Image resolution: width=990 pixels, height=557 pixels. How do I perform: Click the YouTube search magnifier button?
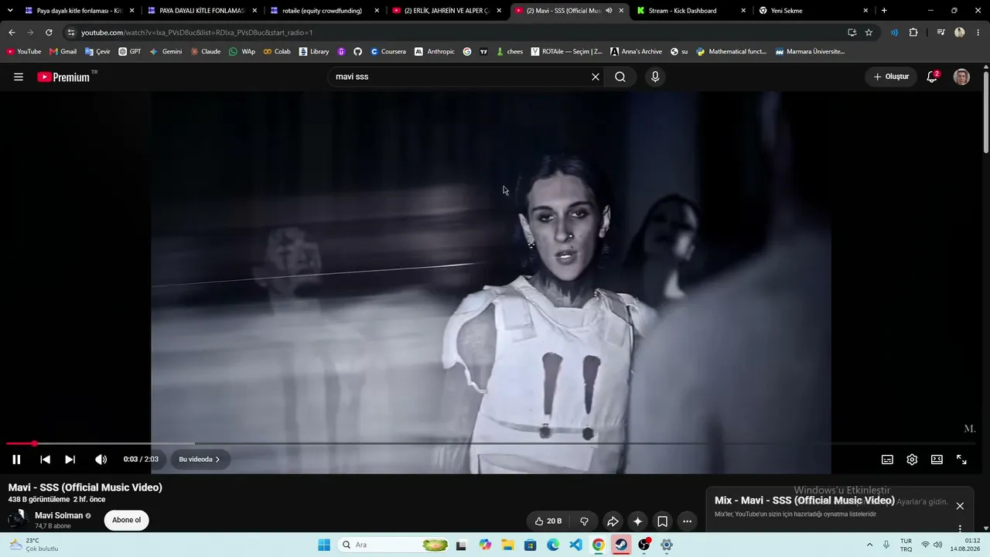pos(620,77)
